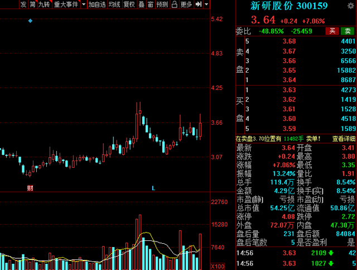Click the 金额 4.29亿 turnover amount
Screen dimensions: 357x270
284,191
